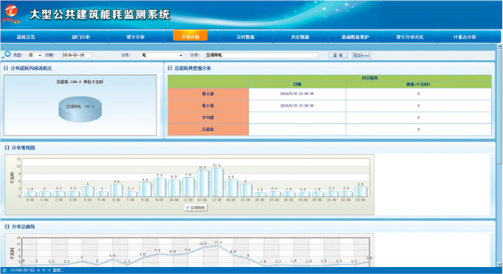
Task: Click the 空调用电 pie chart disc
Action: [80, 109]
